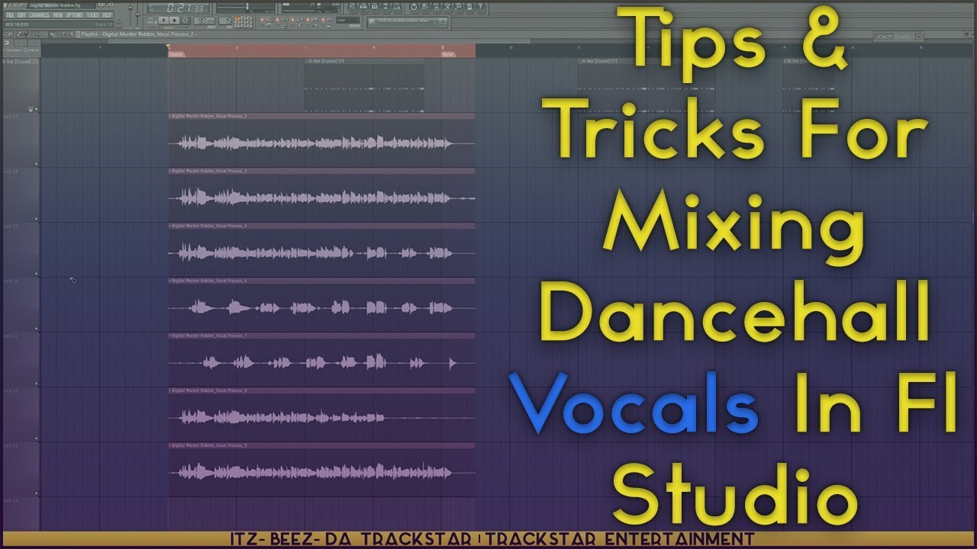
Task: Click the project title Digital Murder Riddim.flp
Action: click(54, 5)
